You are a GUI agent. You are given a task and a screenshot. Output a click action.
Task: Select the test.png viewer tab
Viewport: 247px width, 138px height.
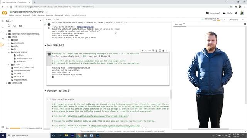(178, 25)
